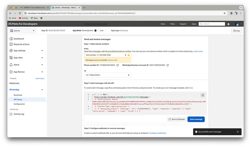The image size is (251, 147).
Task: Click the Meta for Developers logo
Action: click(x=23, y=24)
